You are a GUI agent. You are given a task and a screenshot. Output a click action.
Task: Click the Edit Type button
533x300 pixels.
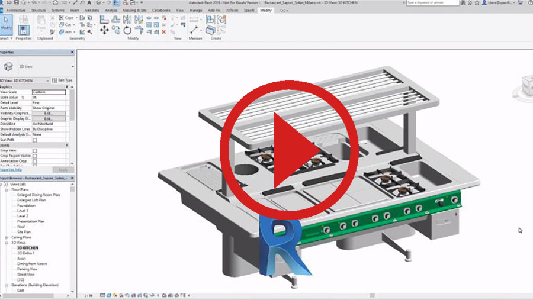pyautogui.click(x=63, y=80)
